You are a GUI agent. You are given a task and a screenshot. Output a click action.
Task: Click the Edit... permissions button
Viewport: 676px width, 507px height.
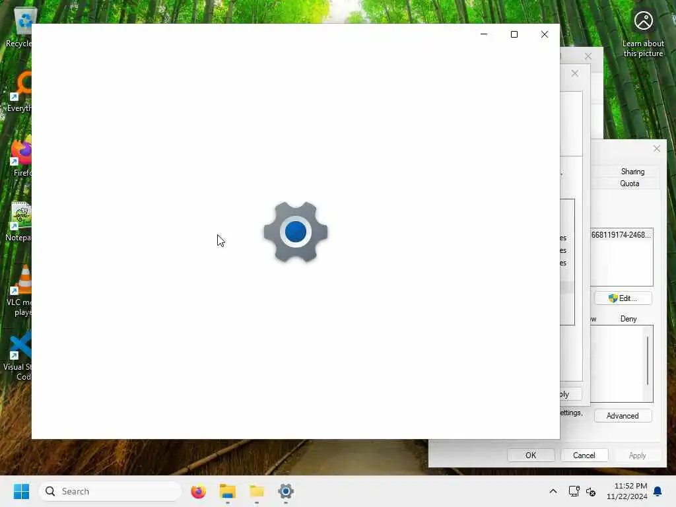(623, 298)
